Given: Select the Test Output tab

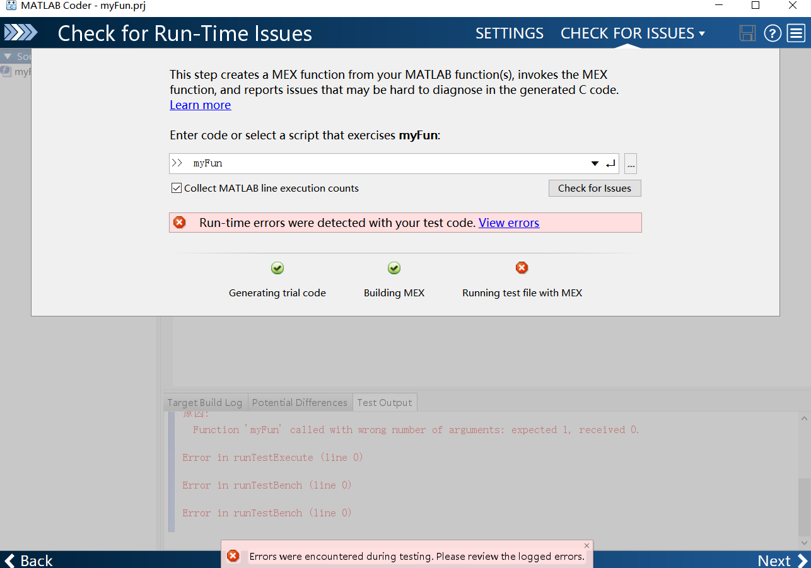Looking at the screenshot, I should [385, 402].
